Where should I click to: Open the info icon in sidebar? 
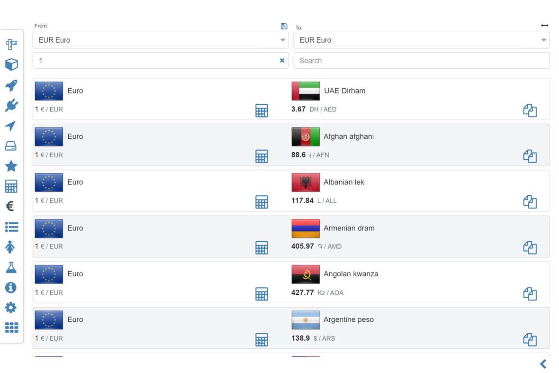tap(11, 288)
